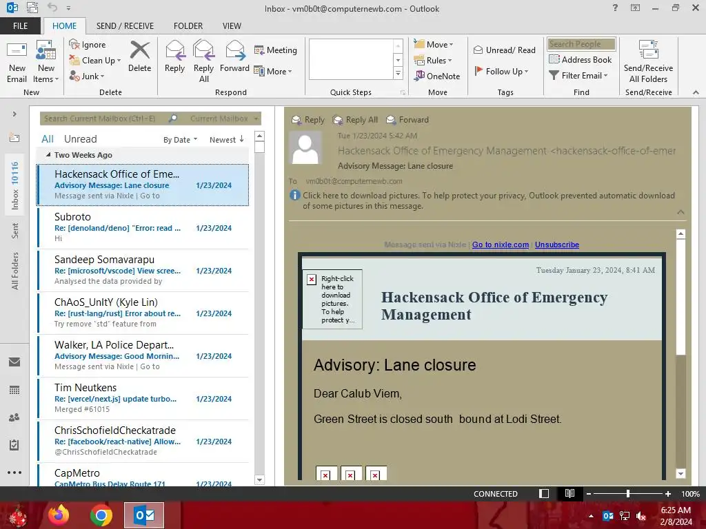
Task: Open Tasks view in navigation bar
Action: pos(14,445)
